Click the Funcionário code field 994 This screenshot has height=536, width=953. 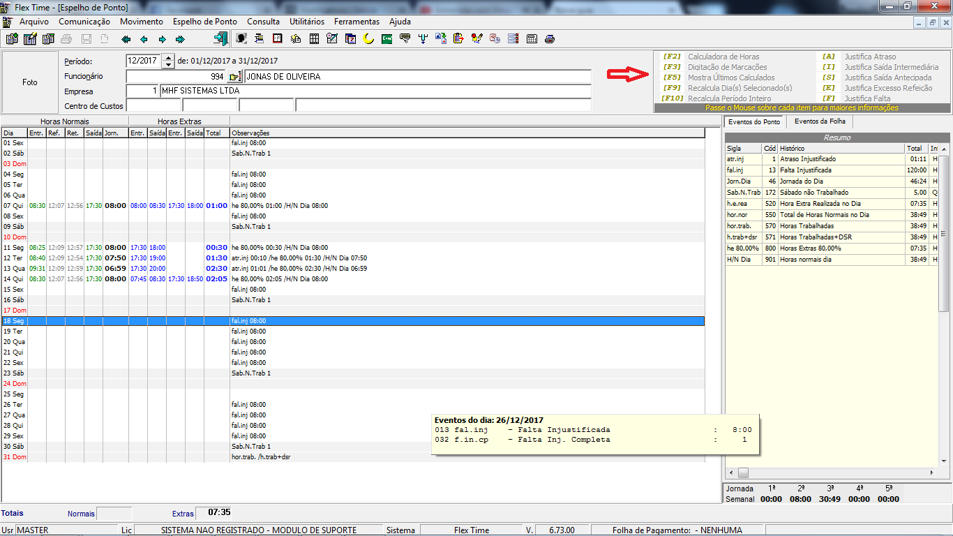(x=177, y=77)
